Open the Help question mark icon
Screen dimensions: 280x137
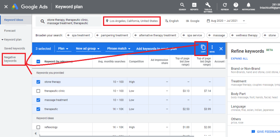click(236, 6)
